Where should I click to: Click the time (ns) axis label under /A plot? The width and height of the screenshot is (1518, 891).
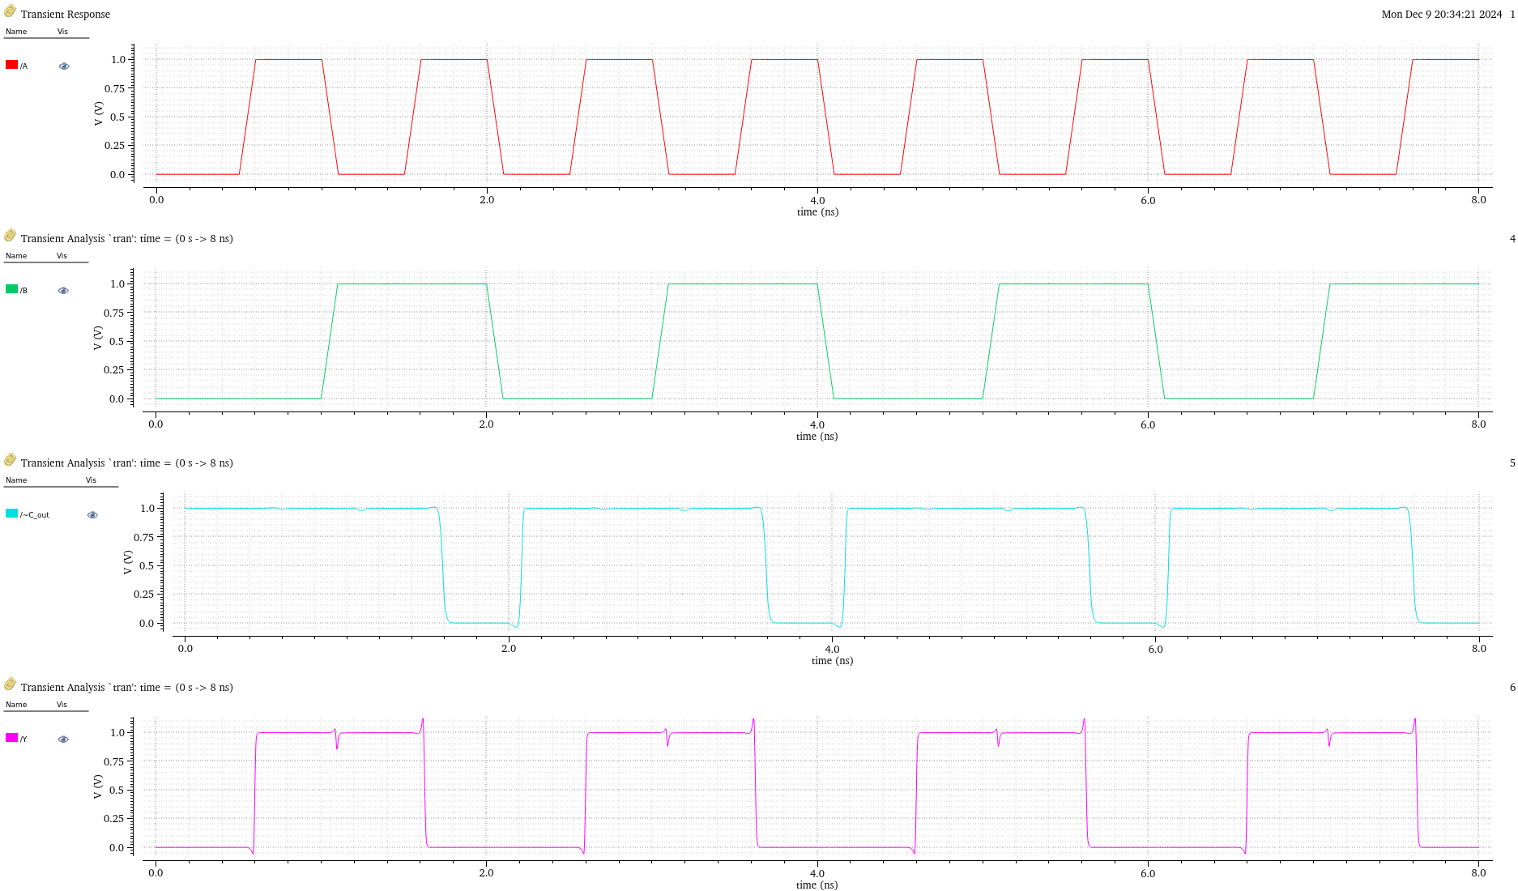click(817, 212)
